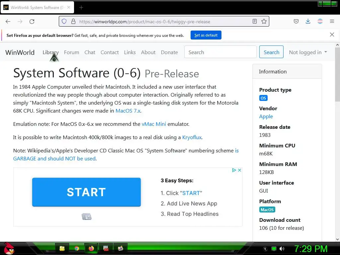Select the WinWorld System Software tab
This screenshot has width=340, height=255.
pyautogui.click(x=37, y=7)
